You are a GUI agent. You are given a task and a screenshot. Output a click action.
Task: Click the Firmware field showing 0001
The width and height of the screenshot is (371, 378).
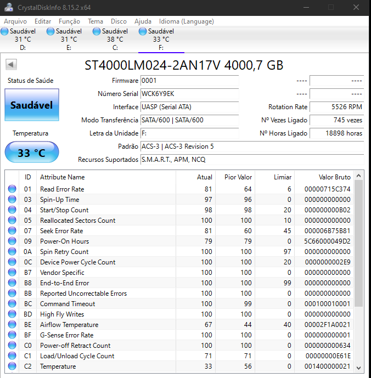[x=189, y=81]
